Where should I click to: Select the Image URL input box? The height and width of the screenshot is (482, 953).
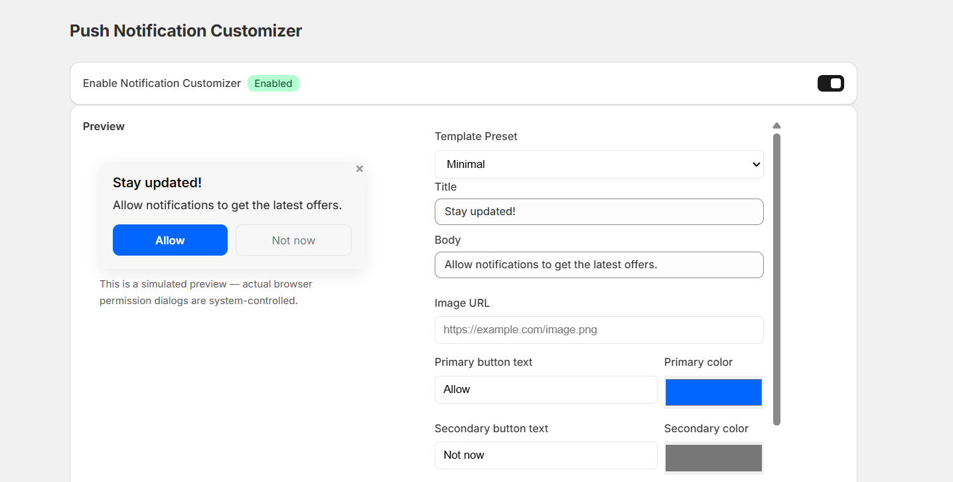pos(599,330)
